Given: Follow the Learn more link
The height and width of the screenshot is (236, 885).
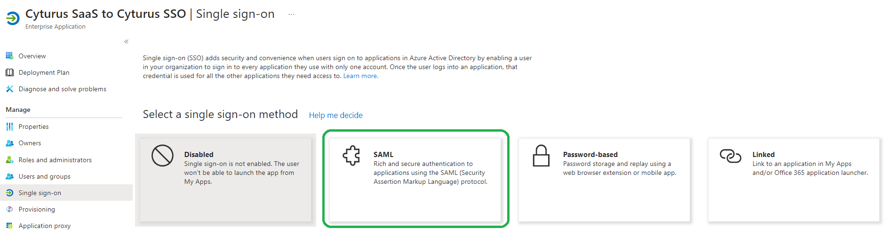Looking at the screenshot, I should (360, 76).
